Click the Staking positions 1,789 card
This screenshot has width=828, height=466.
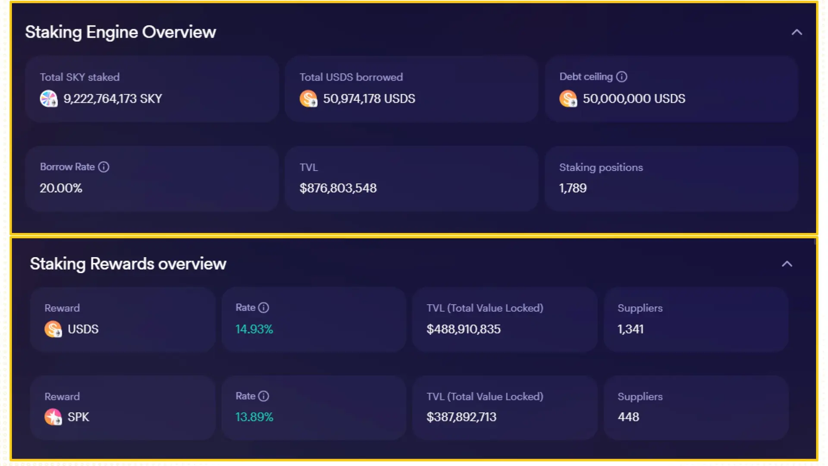click(671, 179)
